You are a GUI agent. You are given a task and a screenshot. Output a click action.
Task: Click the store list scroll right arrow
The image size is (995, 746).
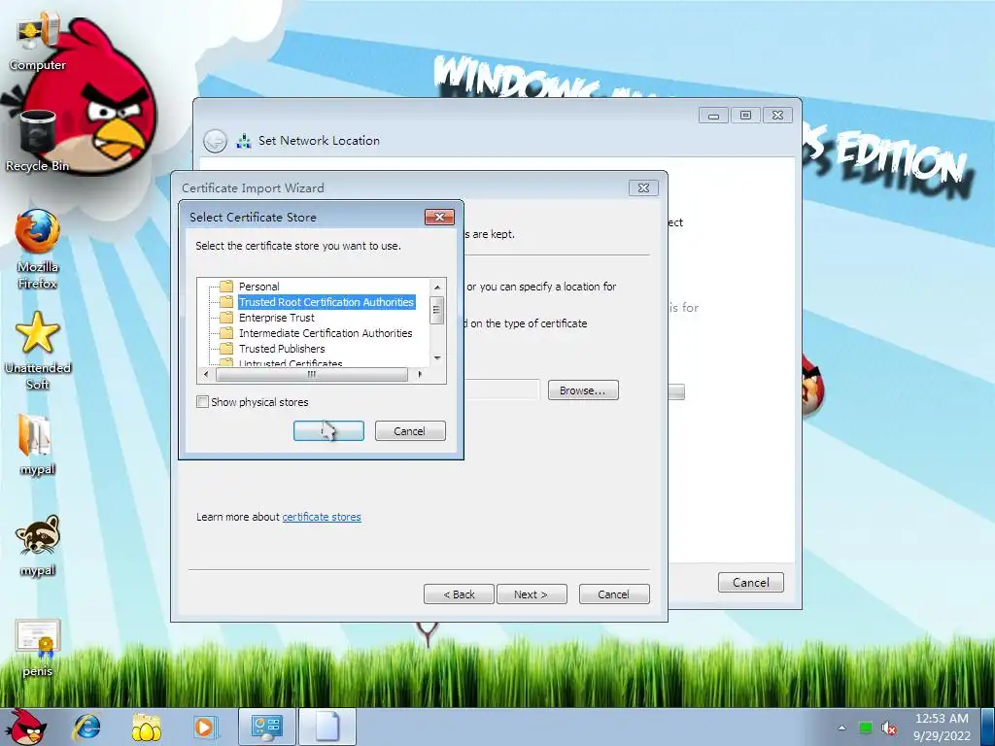[x=420, y=374]
